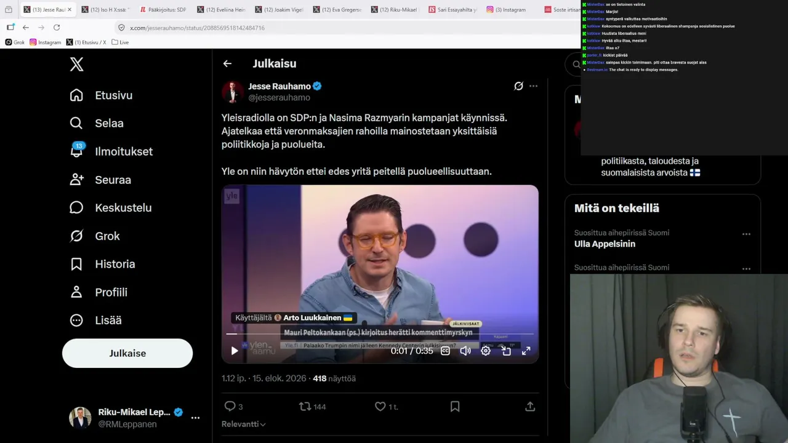Open the Riku-Mikael account switcher avatar
788x443 pixels.
coord(80,418)
